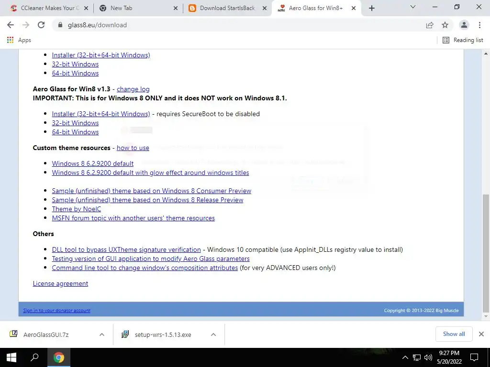Open Sample theme based on Consumer Preview
Image resolution: width=490 pixels, height=367 pixels.
[152, 191]
